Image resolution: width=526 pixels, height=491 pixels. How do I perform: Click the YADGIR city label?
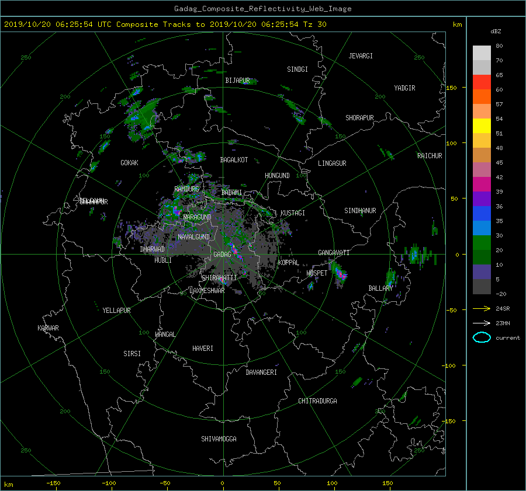click(404, 88)
